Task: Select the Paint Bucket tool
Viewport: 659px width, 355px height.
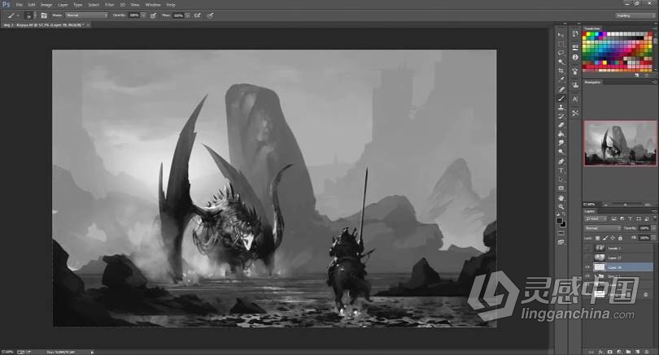Action: [x=561, y=134]
